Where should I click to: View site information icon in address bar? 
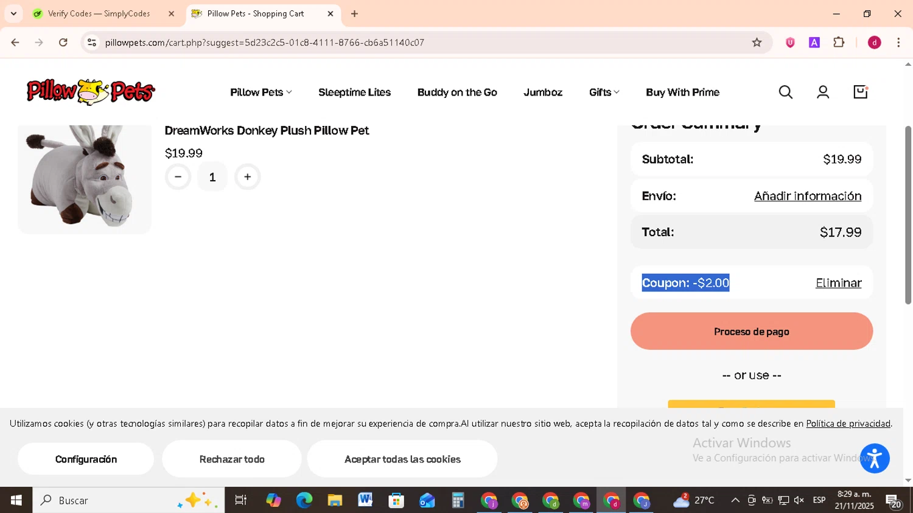point(92,43)
